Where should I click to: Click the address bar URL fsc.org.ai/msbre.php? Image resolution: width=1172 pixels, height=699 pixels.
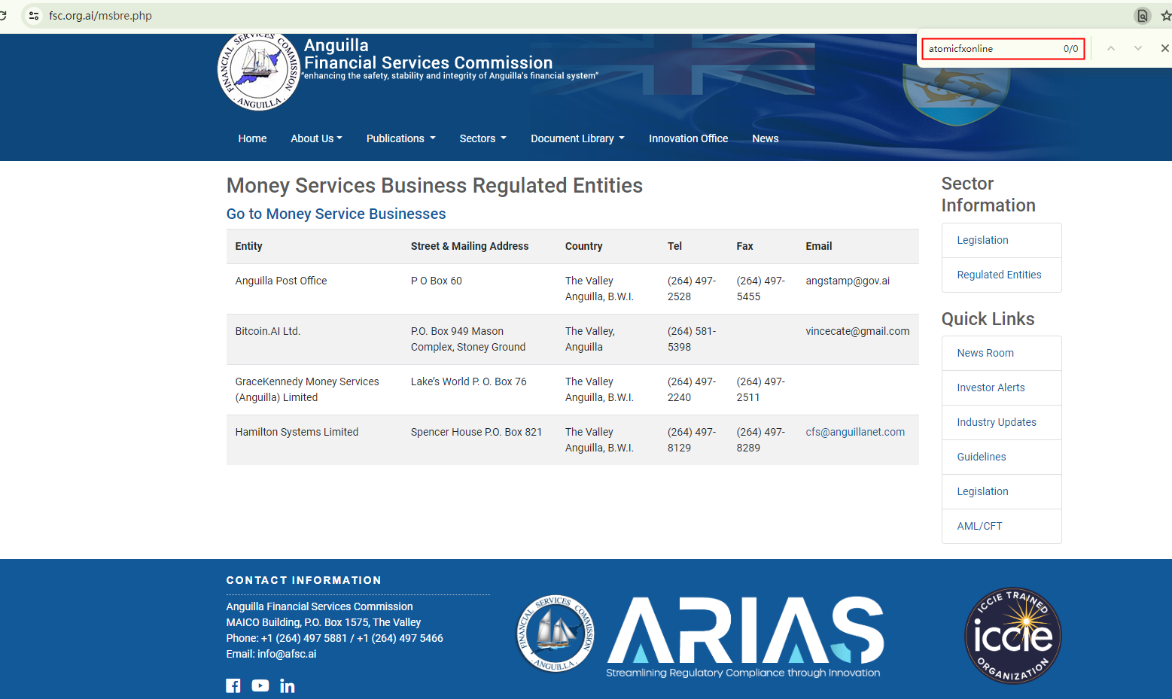click(x=101, y=15)
